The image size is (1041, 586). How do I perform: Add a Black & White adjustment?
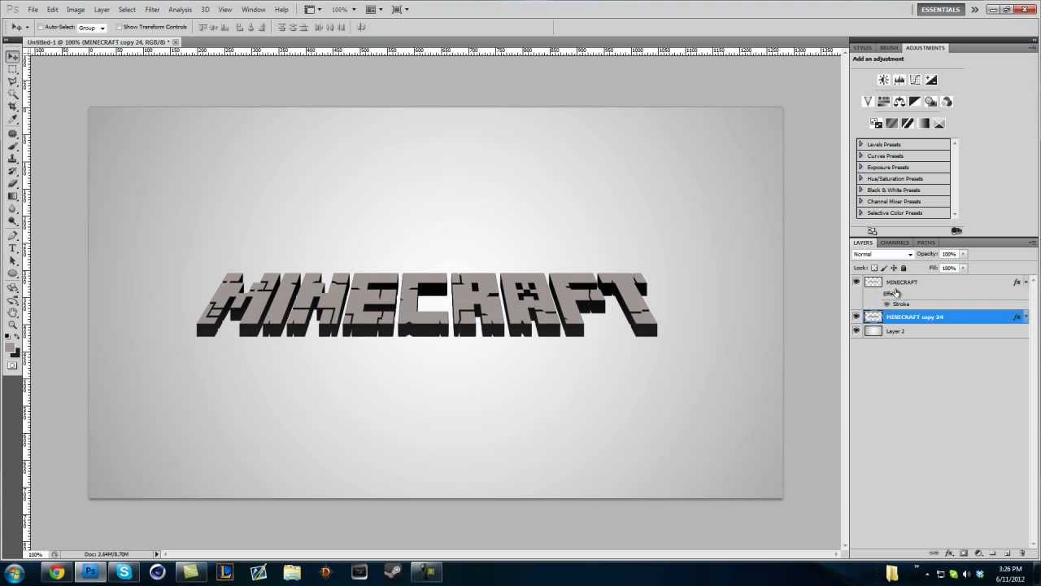(x=915, y=102)
